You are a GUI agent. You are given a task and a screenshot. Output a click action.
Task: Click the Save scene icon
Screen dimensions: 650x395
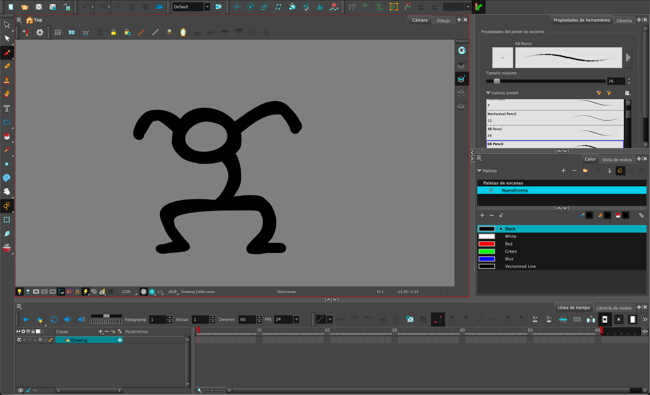point(39,7)
